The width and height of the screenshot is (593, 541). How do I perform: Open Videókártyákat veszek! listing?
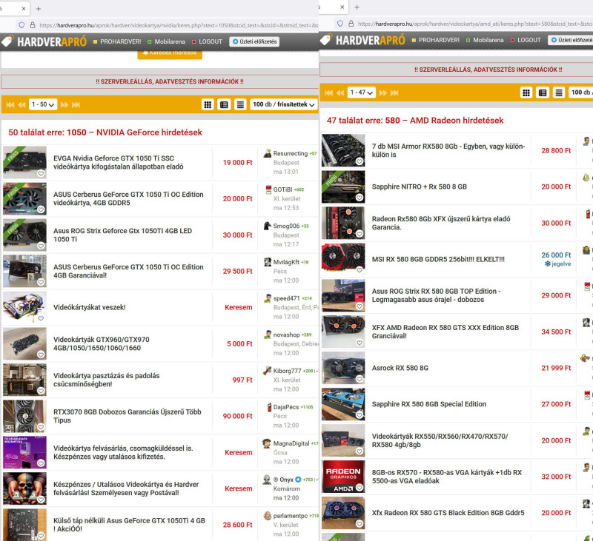point(89,307)
